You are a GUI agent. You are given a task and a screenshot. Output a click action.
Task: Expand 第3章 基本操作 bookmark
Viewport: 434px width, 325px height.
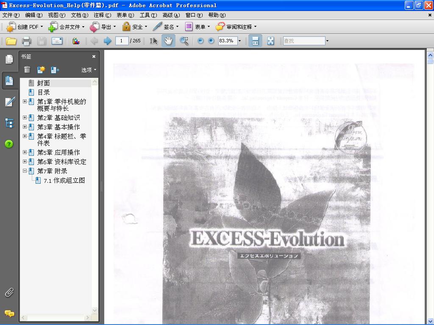pyautogui.click(x=25, y=127)
